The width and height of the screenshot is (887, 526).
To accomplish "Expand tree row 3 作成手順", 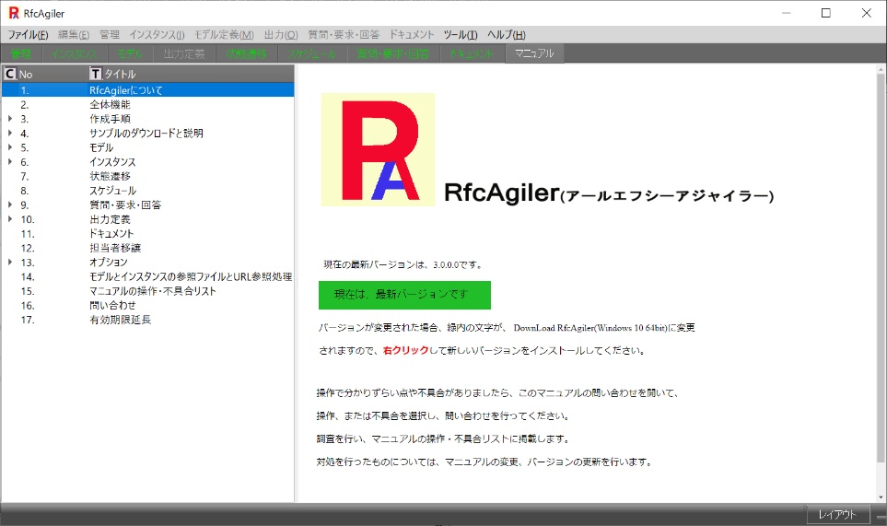I will (x=9, y=119).
